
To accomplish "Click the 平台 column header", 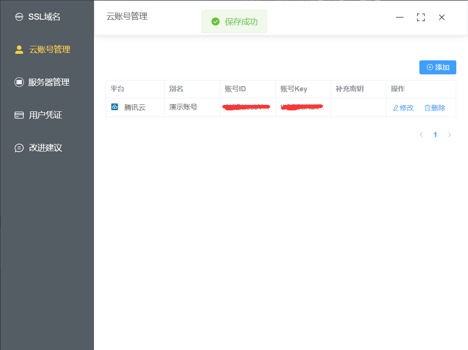I will (x=117, y=89).
